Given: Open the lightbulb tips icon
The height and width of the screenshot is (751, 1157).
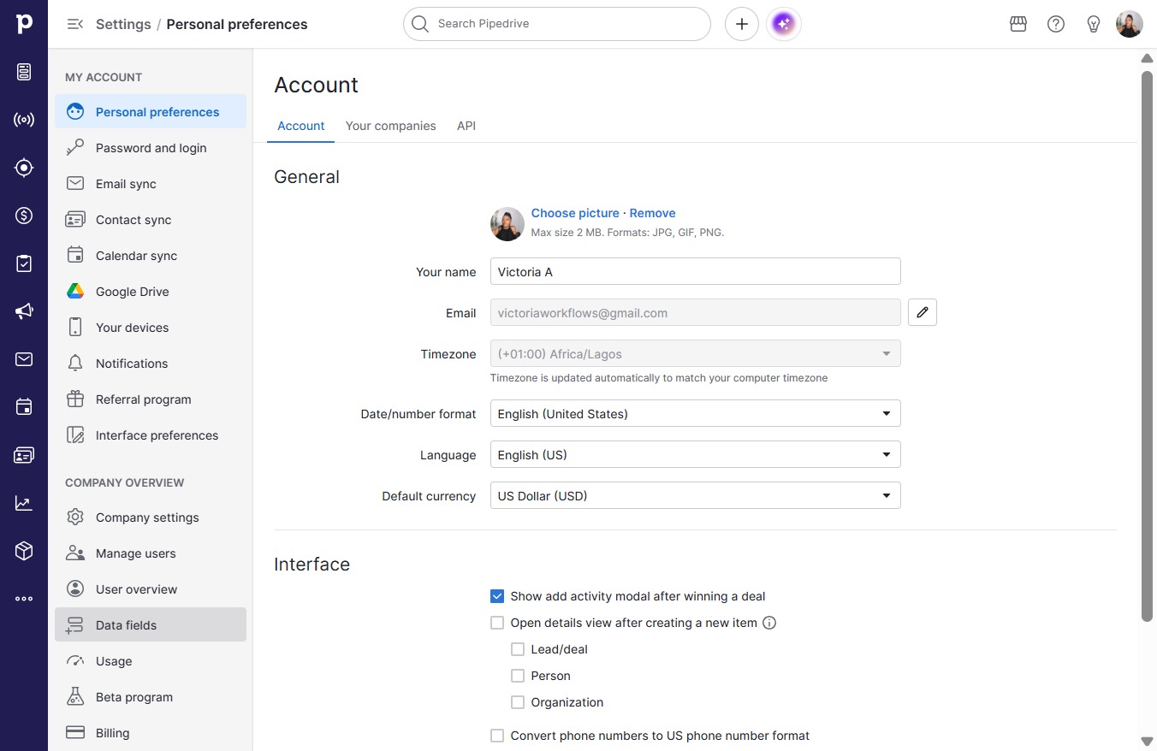Looking at the screenshot, I should point(1094,24).
